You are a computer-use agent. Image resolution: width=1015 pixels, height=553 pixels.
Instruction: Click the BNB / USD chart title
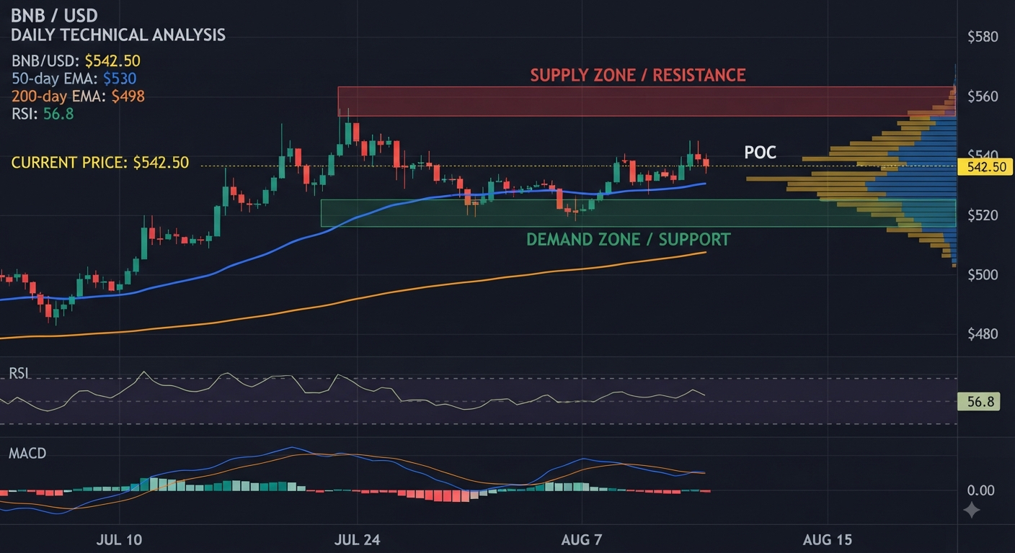coord(55,16)
